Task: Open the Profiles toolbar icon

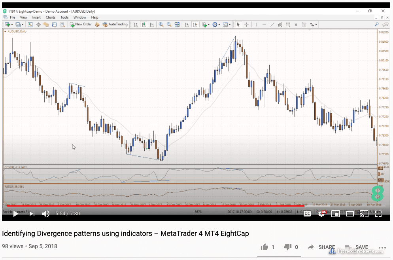Action: 18,25
